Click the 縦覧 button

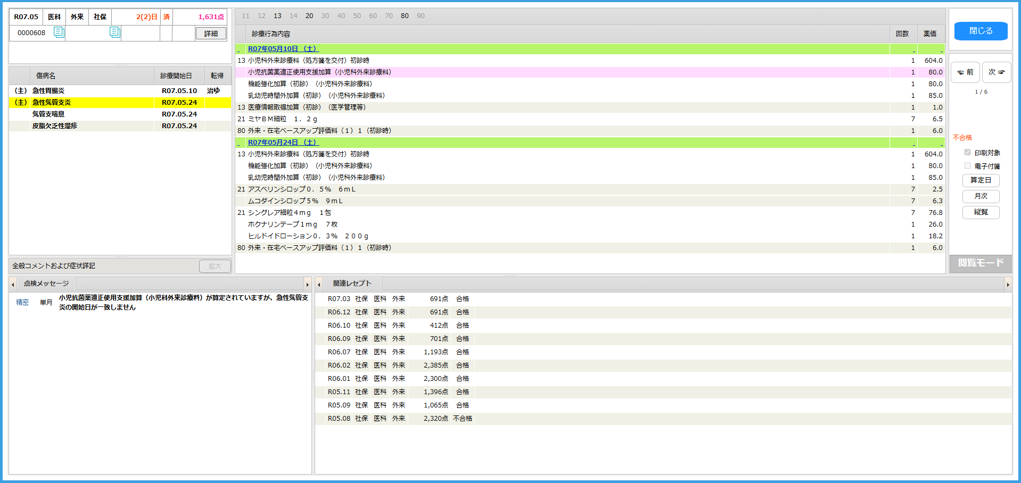click(x=981, y=212)
